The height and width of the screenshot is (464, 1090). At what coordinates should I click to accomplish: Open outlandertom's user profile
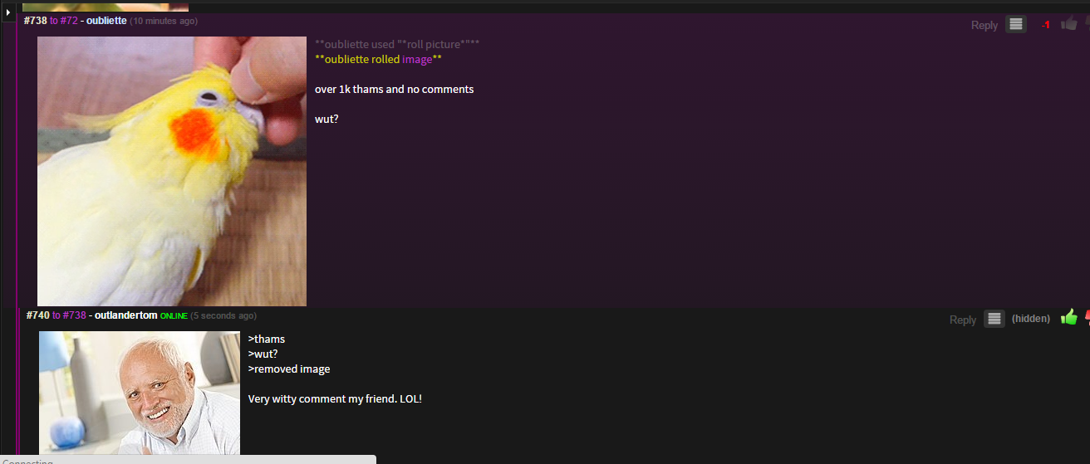point(125,315)
